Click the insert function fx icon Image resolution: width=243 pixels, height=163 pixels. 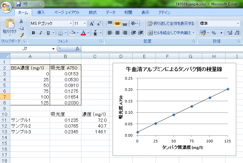pos(77,49)
